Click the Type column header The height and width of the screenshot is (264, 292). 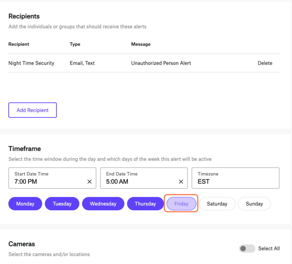(x=75, y=44)
